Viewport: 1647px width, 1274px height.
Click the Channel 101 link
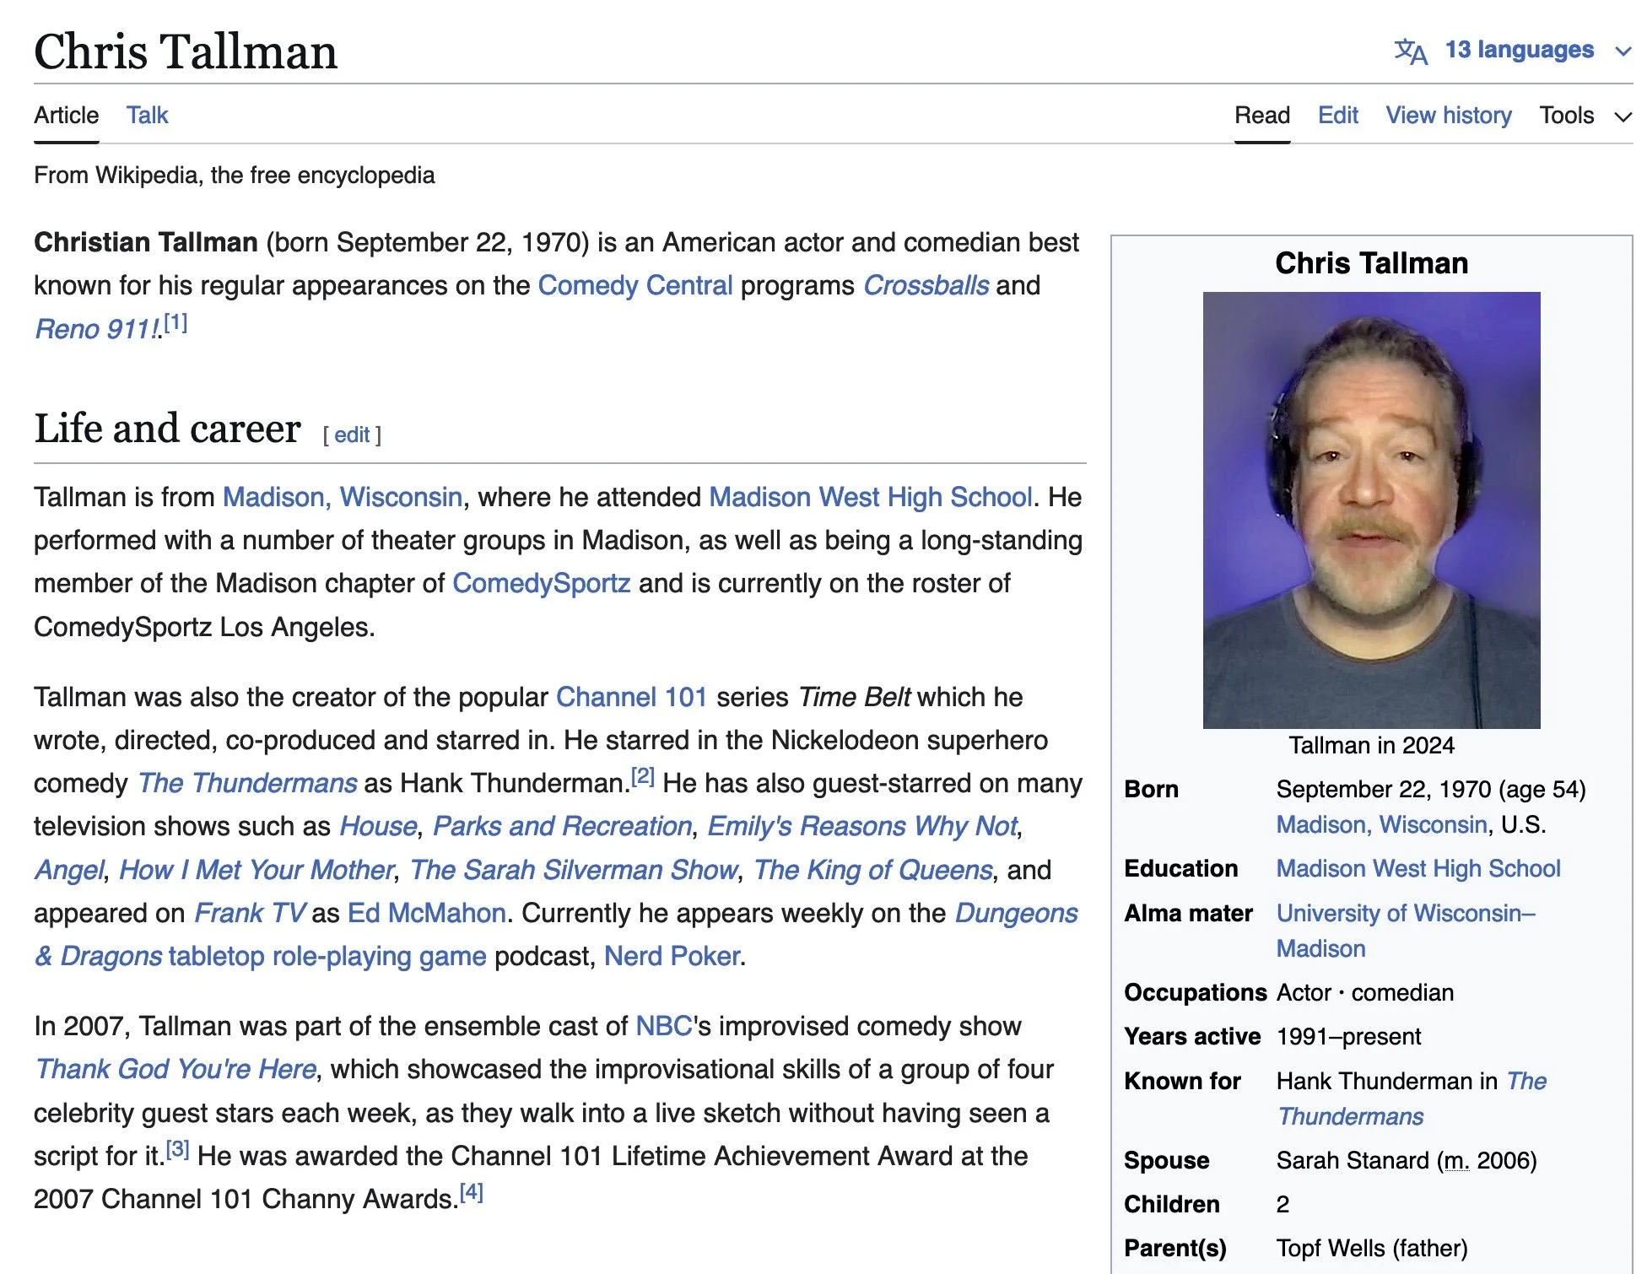pos(631,698)
